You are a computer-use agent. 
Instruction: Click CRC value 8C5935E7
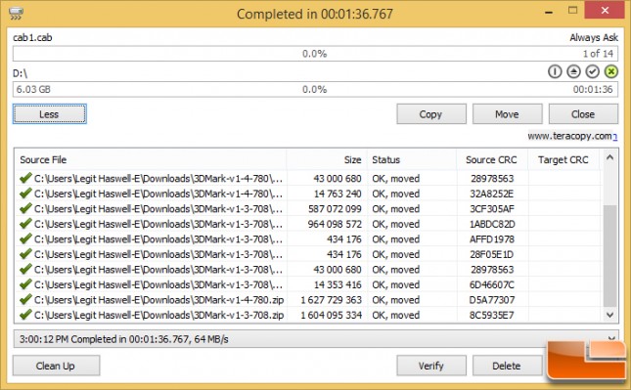coord(492,315)
